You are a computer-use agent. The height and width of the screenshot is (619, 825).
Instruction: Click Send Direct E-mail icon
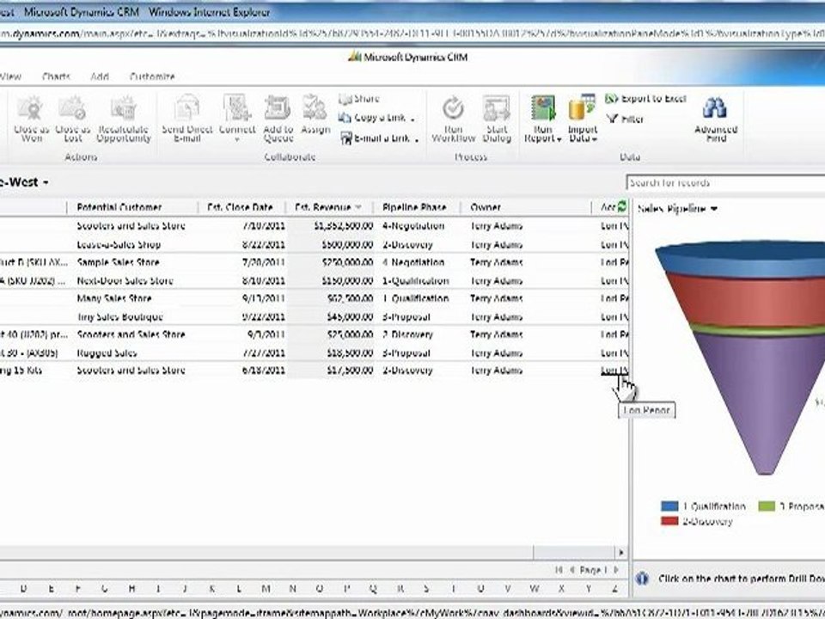click(187, 107)
